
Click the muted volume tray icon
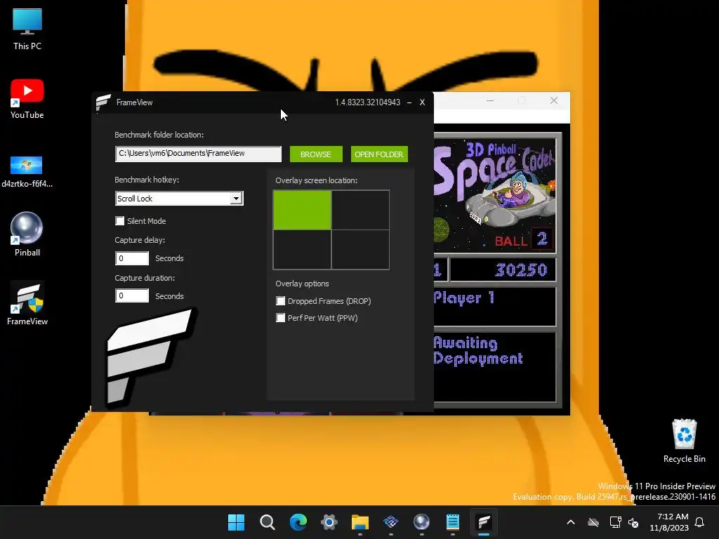point(634,522)
